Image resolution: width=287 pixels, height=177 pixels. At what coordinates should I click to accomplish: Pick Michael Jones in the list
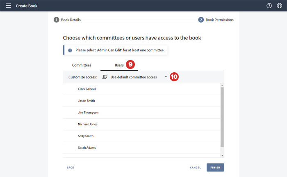pos(87,124)
